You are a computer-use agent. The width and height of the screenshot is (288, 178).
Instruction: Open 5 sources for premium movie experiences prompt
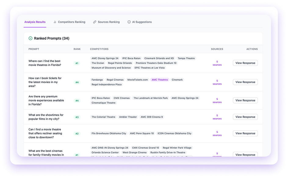coord(217,100)
